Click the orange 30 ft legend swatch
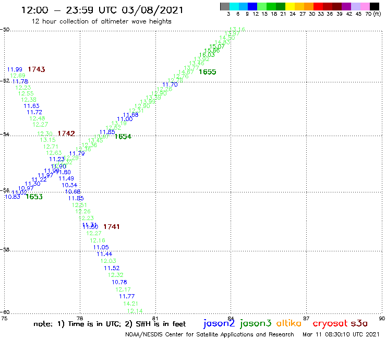The width and height of the screenshot is (386, 339). (x=309, y=6)
